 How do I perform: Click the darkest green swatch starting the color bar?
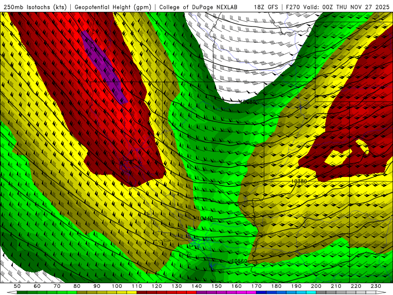[22, 293]
